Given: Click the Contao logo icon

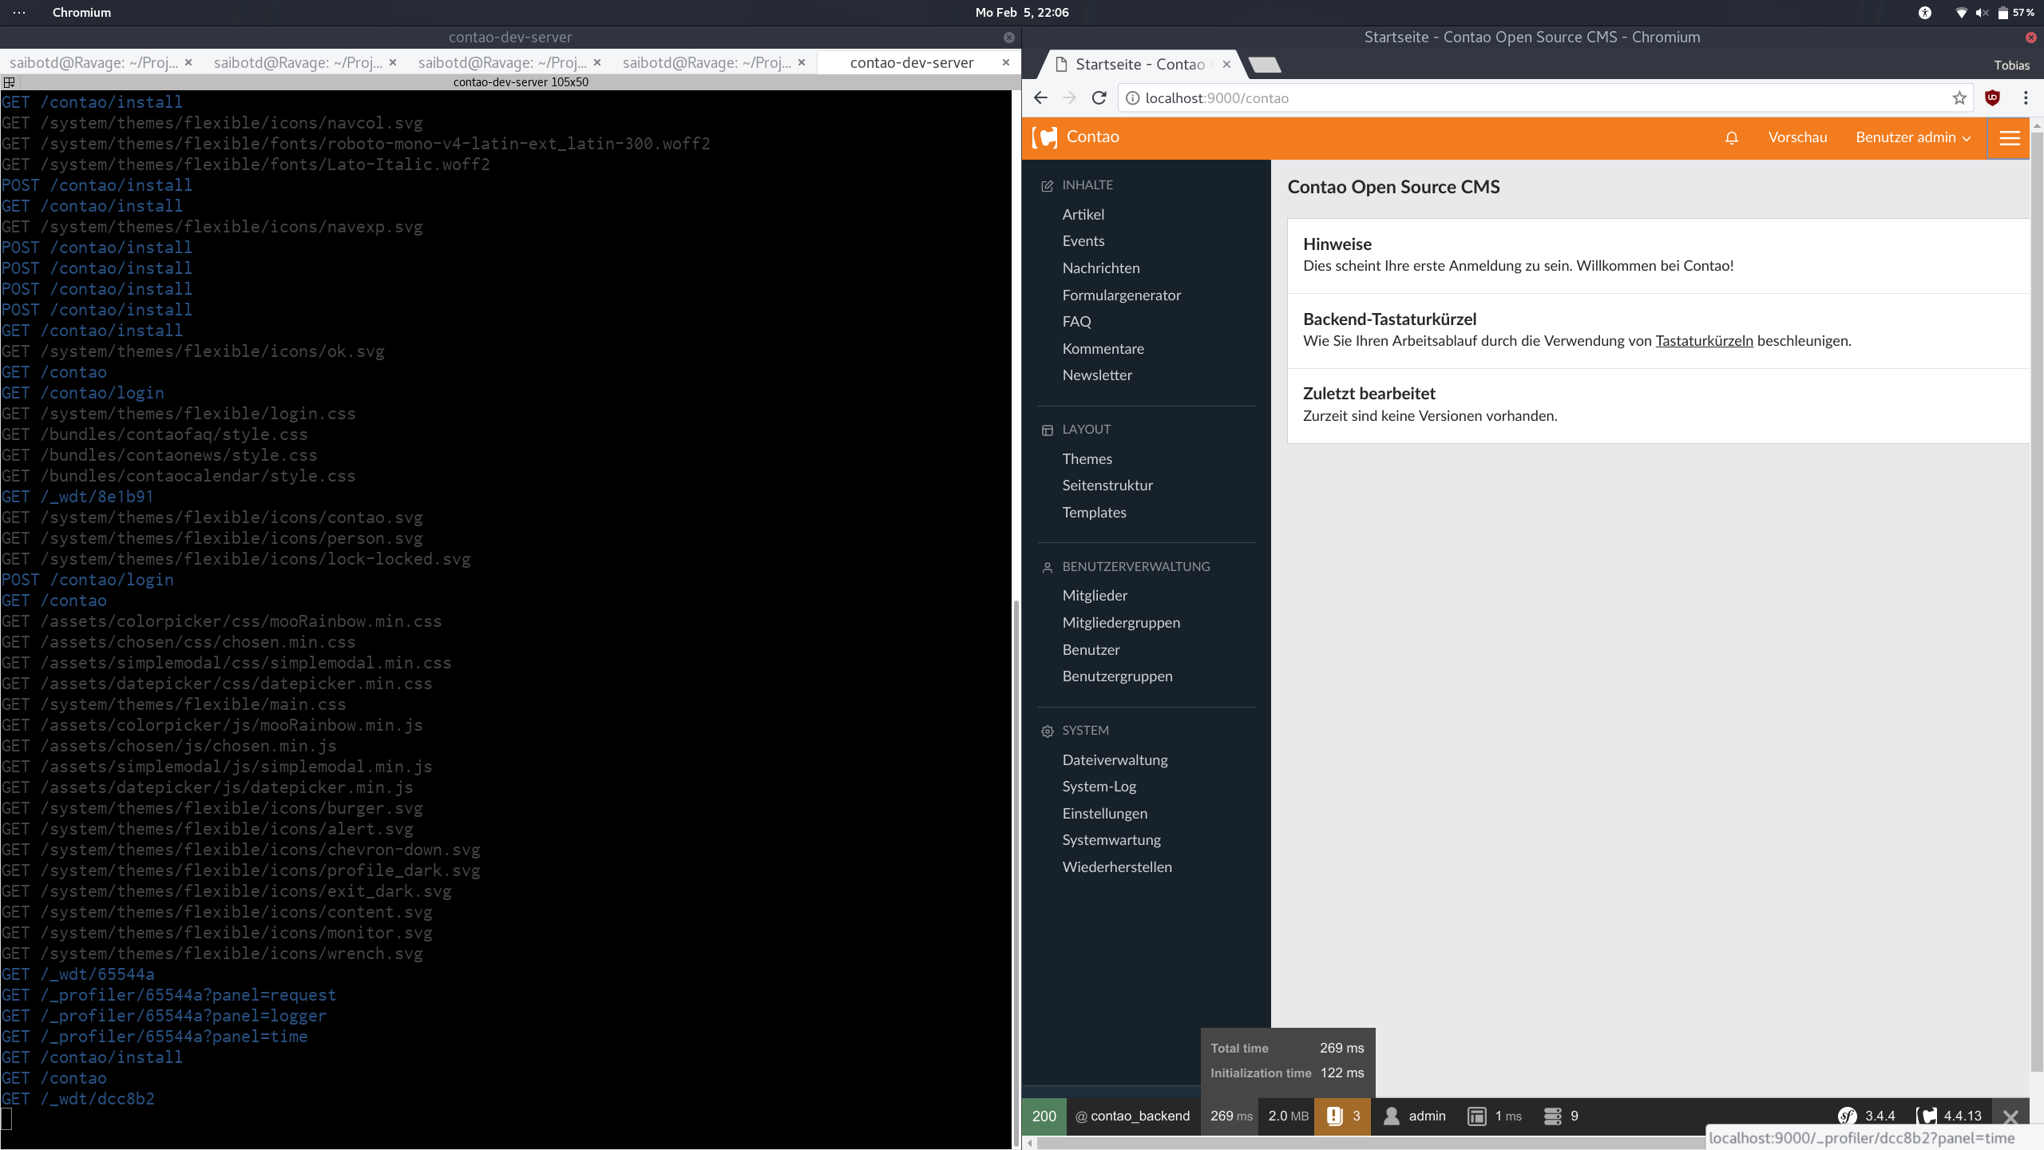Looking at the screenshot, I should click(x=1044, y=137).
